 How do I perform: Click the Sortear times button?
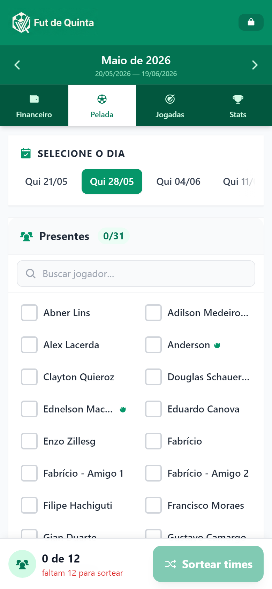[x=208, y=564]
